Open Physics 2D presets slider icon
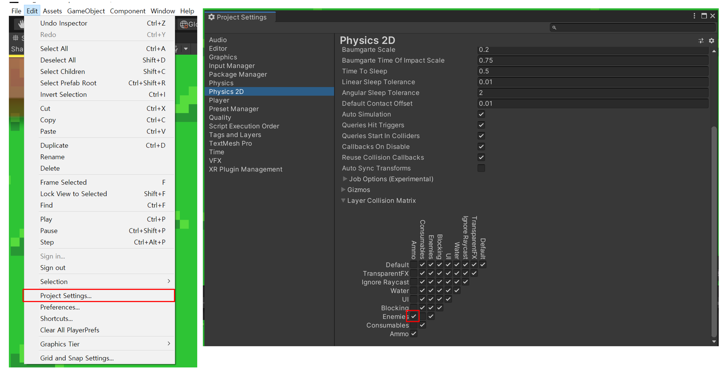Image resolution: width=726 pixels, height=372 pixels. (701, 41)
